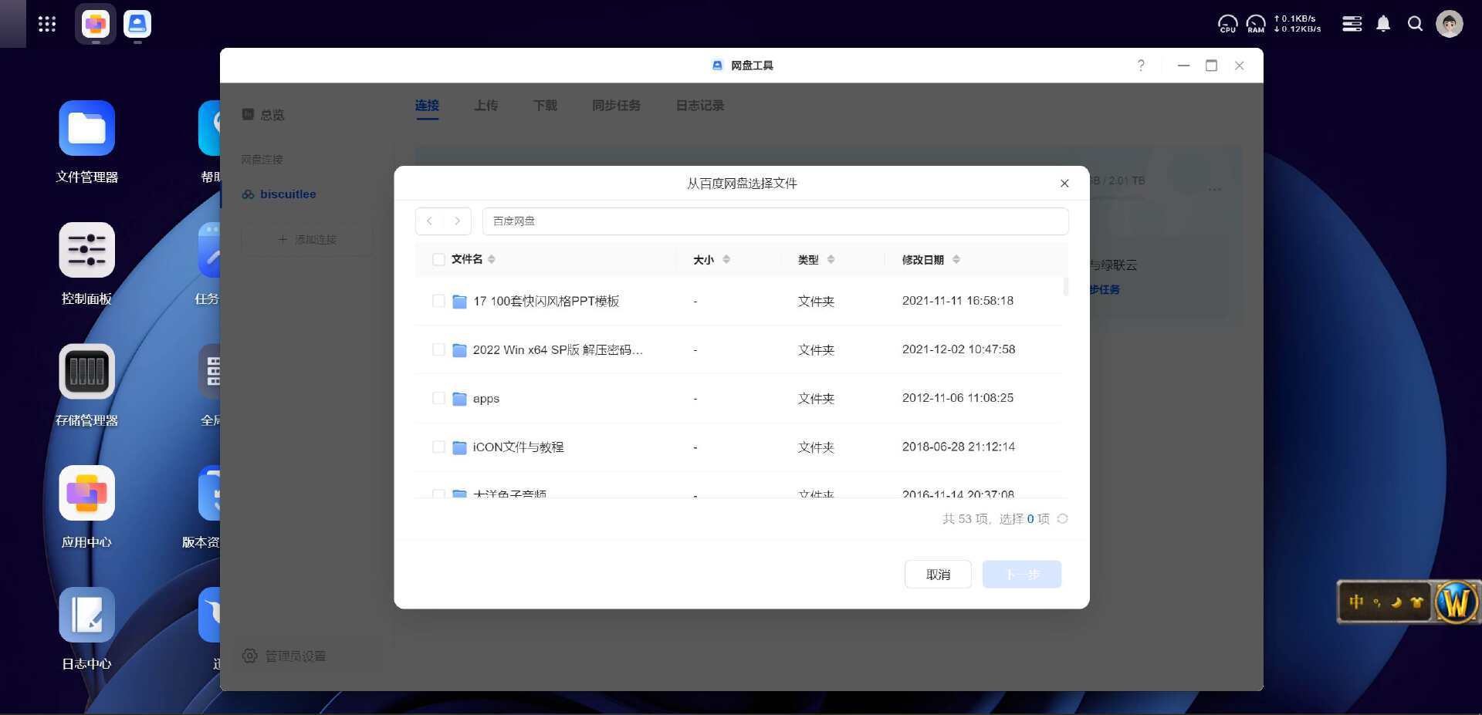Open the iCON文件与教程 folder name
The height and width of the screenshot is (715, 1482).
coord(518,447)
